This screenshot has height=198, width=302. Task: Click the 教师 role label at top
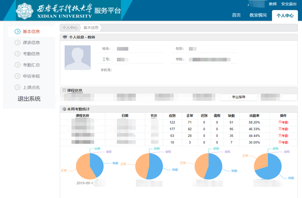[273, 4]
